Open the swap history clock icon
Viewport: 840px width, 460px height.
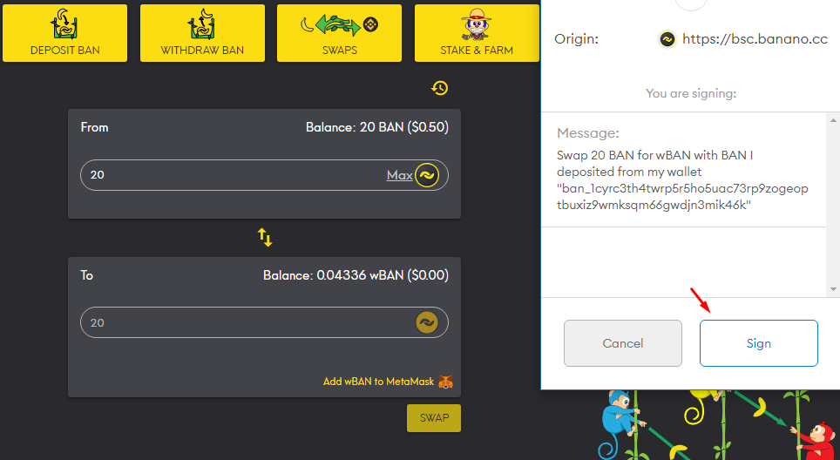(440, 88)
